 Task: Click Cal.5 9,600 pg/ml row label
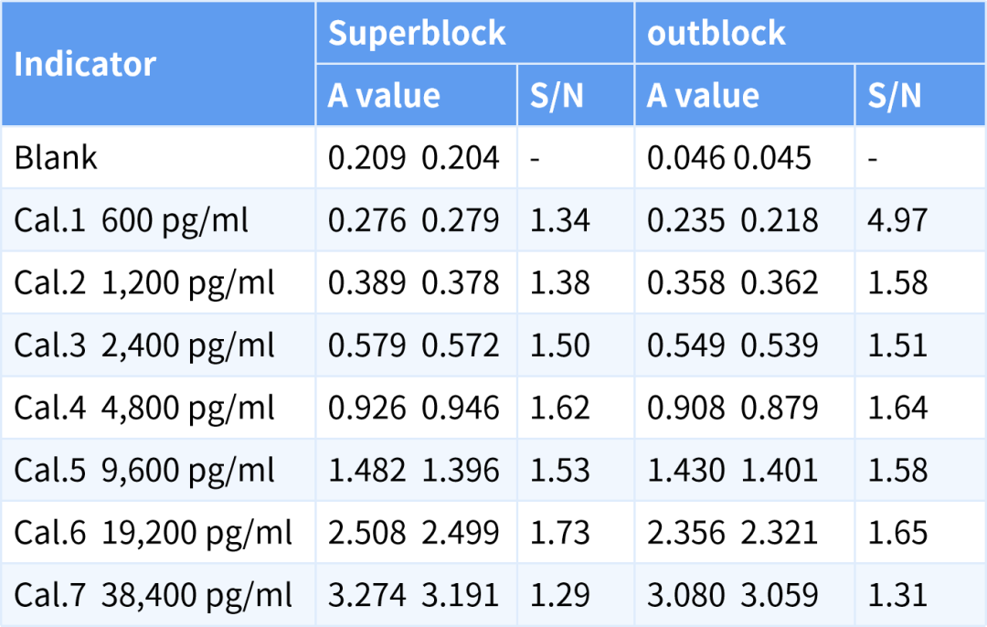(143, 470)
